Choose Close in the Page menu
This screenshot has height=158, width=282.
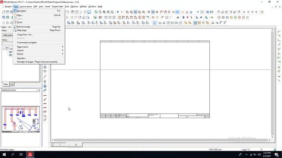click(39, 22)
